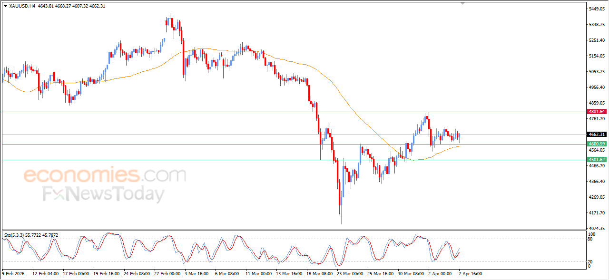Viewport: 609px width, 280px height.
Task: Click the 25 Mar 16:00 time label
Action: [380, 274]
